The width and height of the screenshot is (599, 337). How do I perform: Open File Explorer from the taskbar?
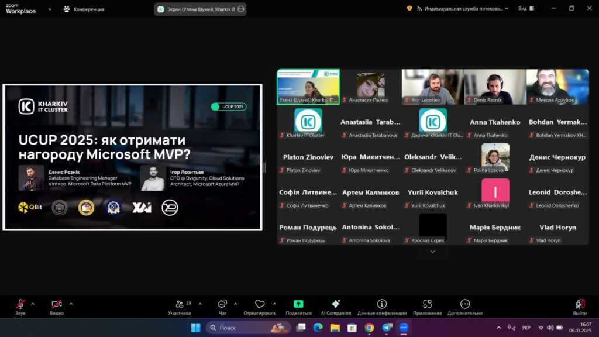(x=335, y=328)
